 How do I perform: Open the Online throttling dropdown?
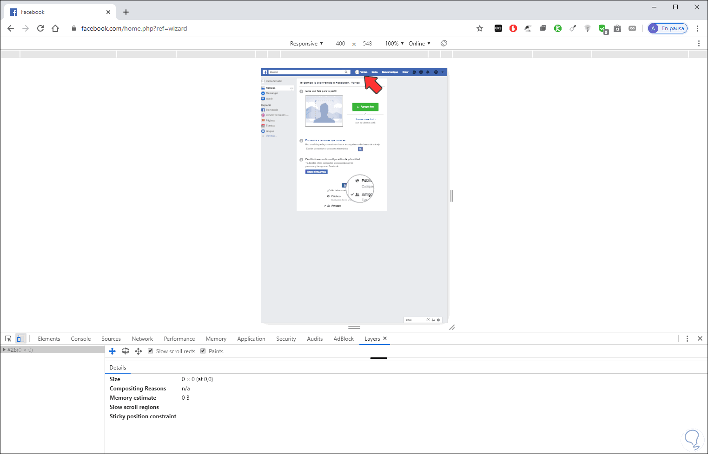419,44
